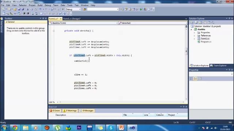Click the Properties icon in Solution Explorer toolbar
Viewport: 234px width, 131px height.
(x=192, y=23)
